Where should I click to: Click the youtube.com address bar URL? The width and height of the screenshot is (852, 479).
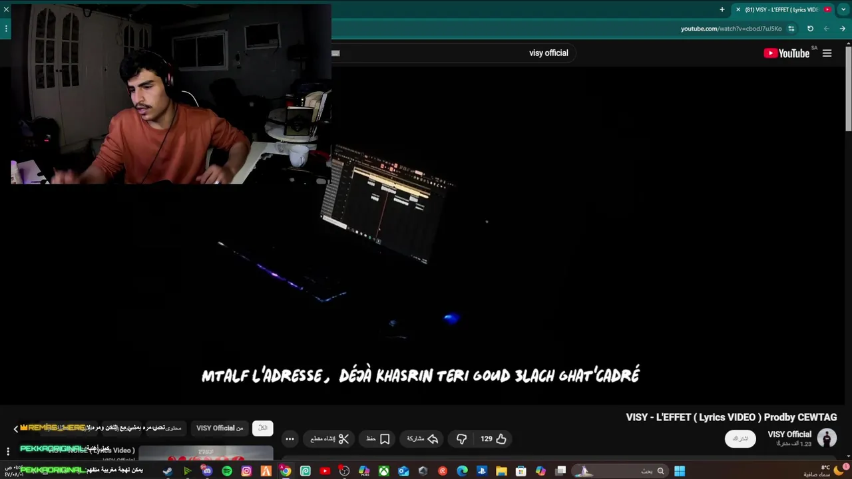731,29
